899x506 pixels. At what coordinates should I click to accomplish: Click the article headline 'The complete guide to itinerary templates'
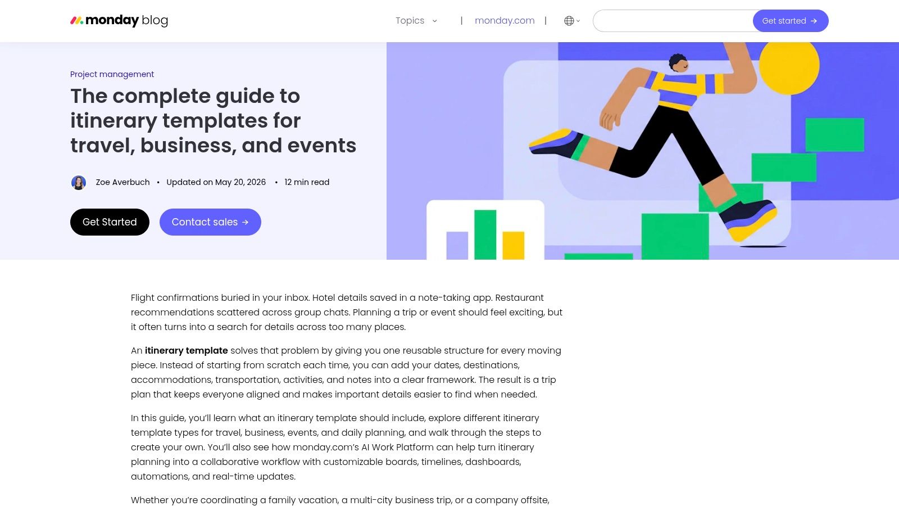coord(214,120)
